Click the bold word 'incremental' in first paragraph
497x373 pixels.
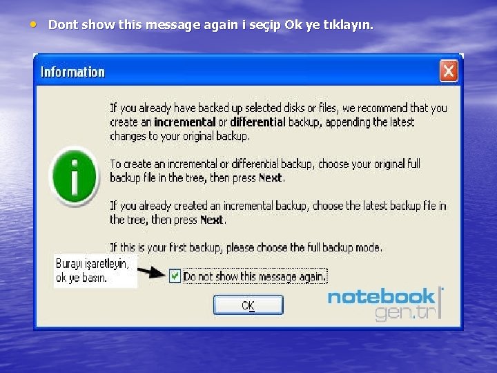tap(185, 122)
